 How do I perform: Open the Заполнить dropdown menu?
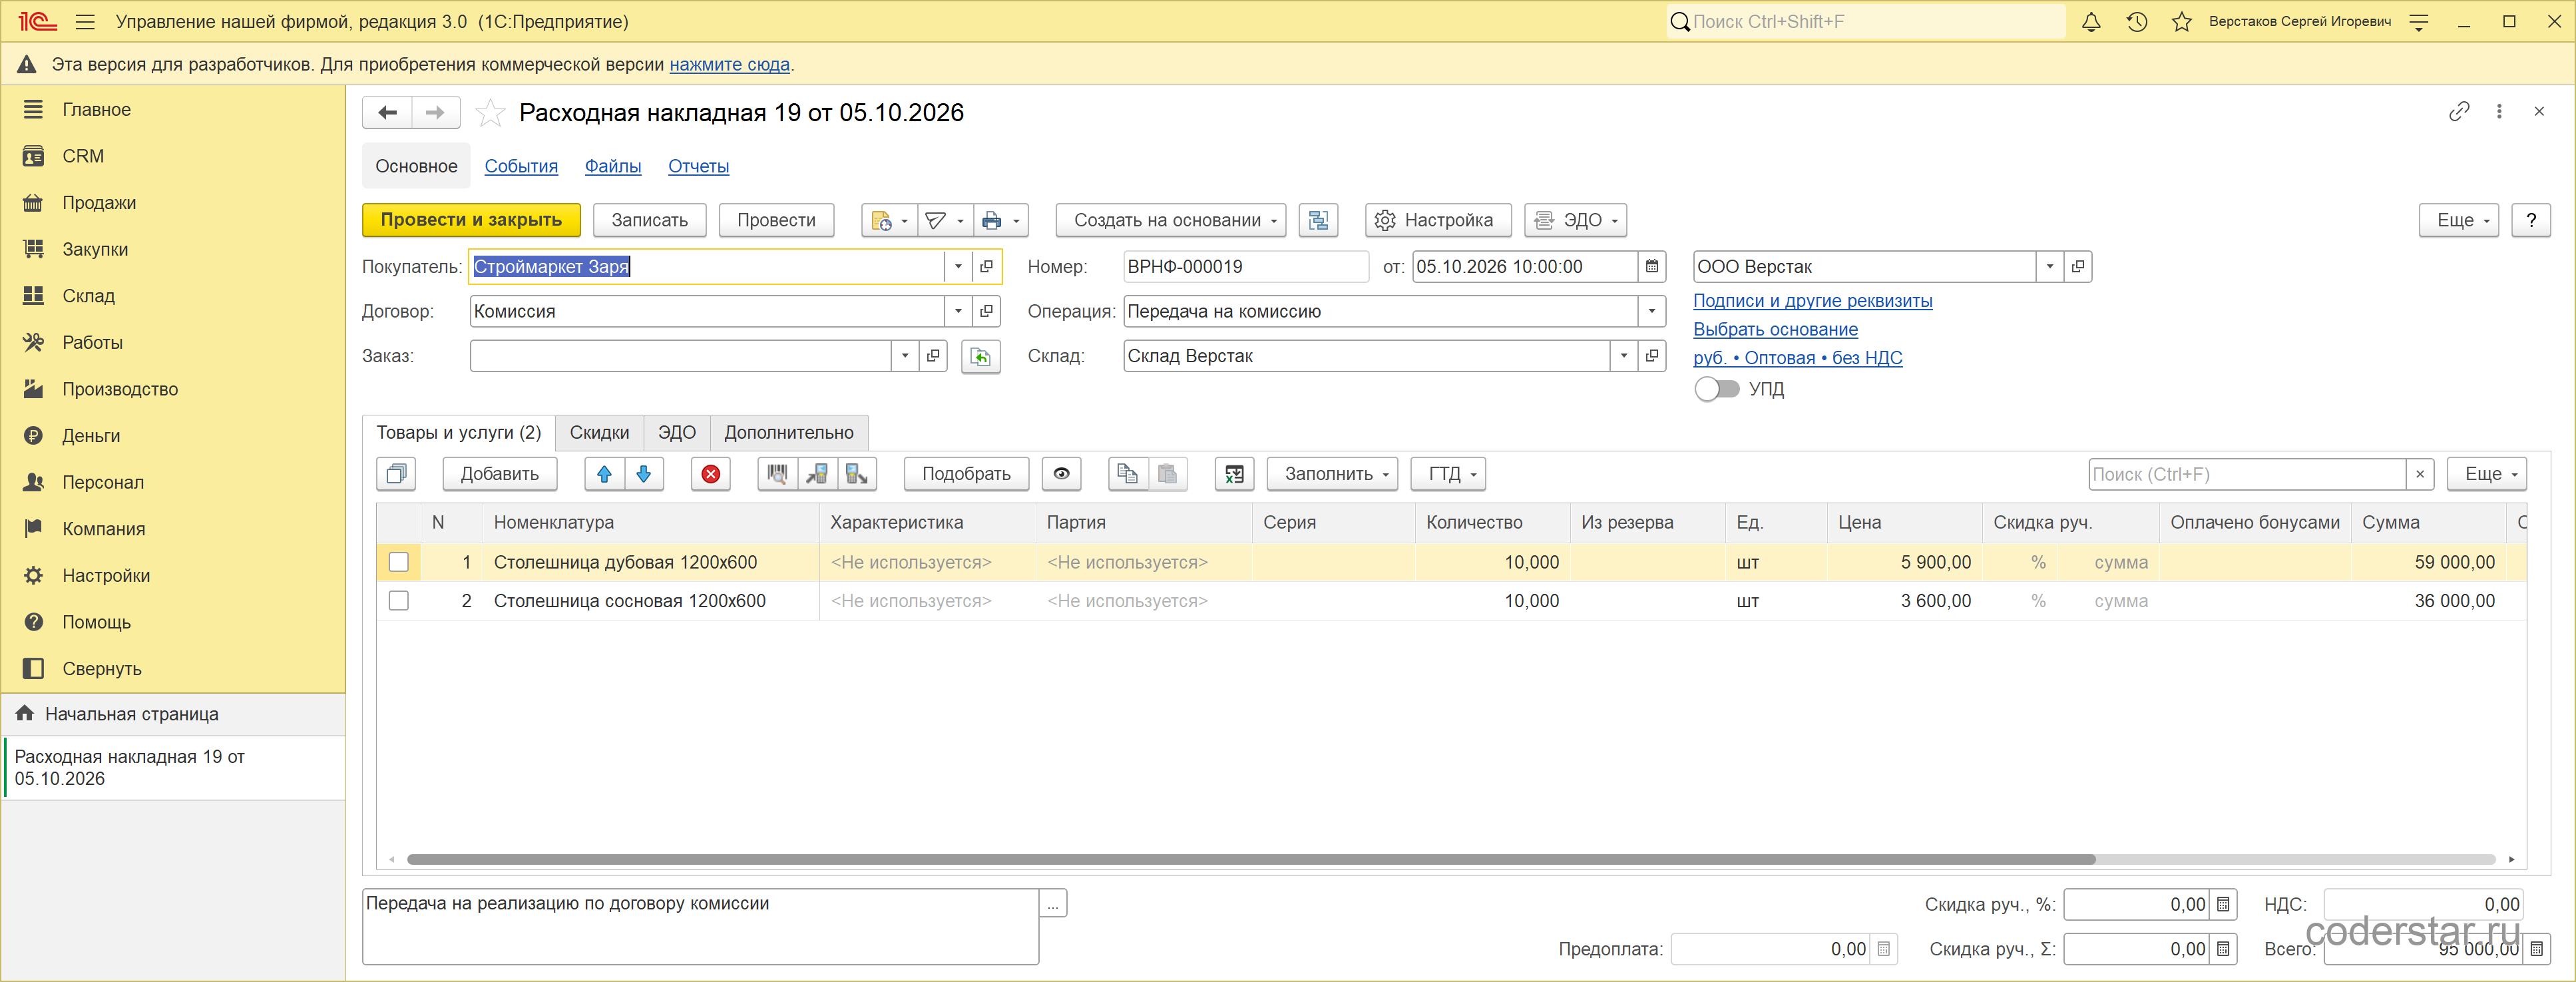click(x=1333, y=474)
